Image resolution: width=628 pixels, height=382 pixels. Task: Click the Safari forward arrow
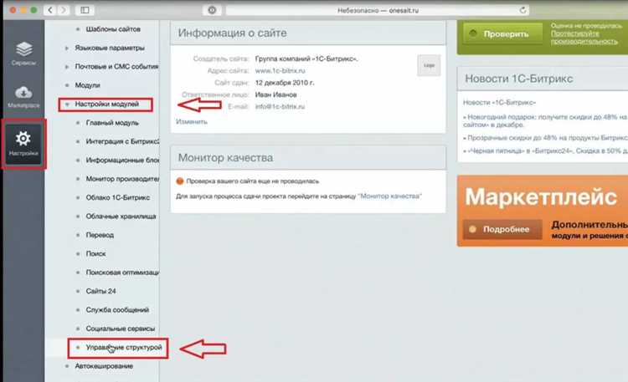pyautogui.click(x=64, y=10)
